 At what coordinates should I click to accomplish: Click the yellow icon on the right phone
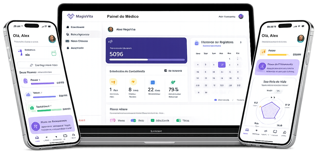(x=263, y=52)
